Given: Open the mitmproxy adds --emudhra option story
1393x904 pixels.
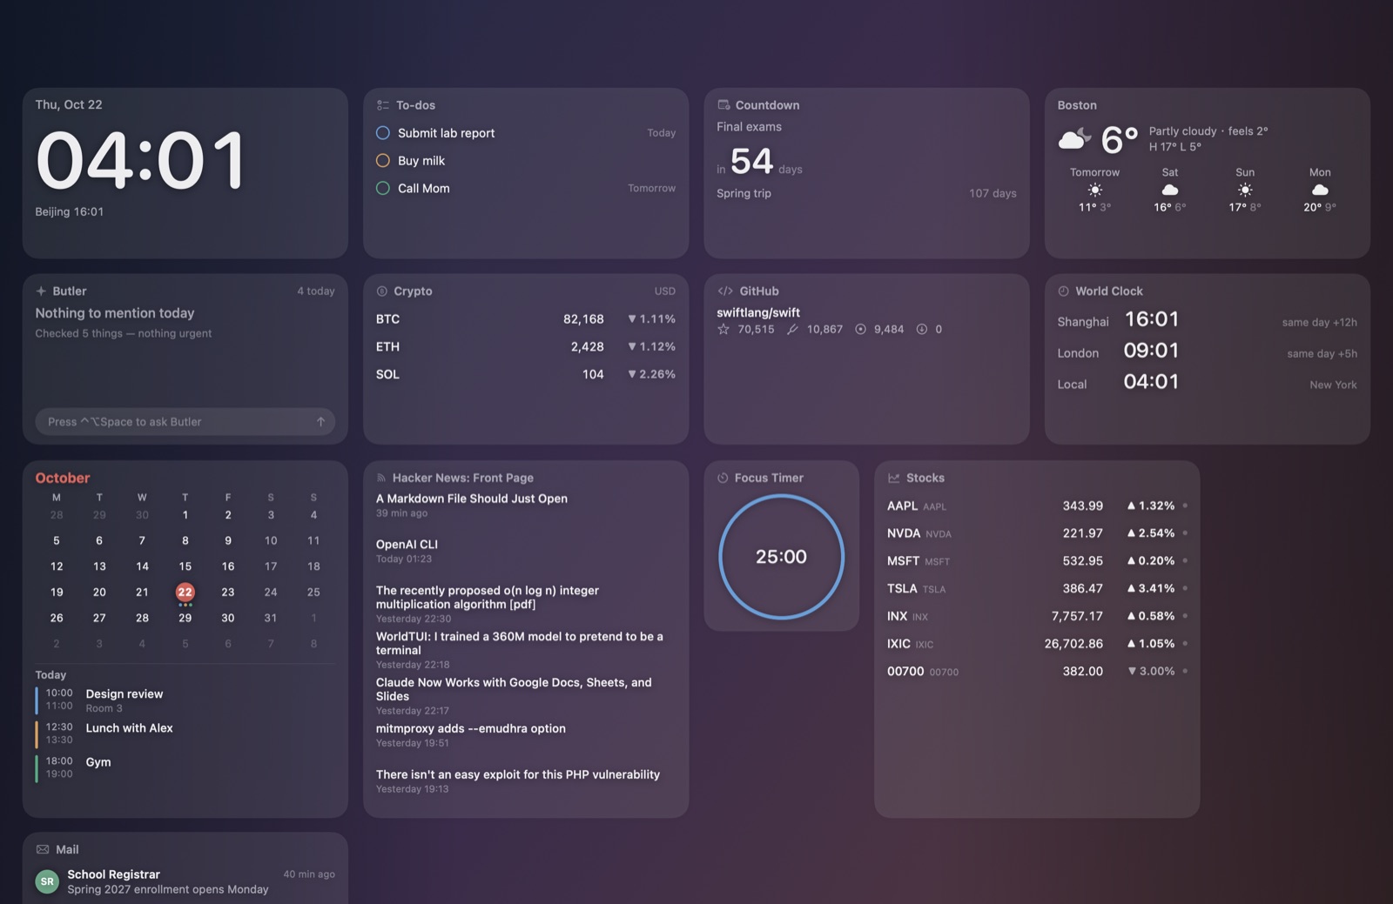Looking at the screenshot, I should (x=471, y=729).
